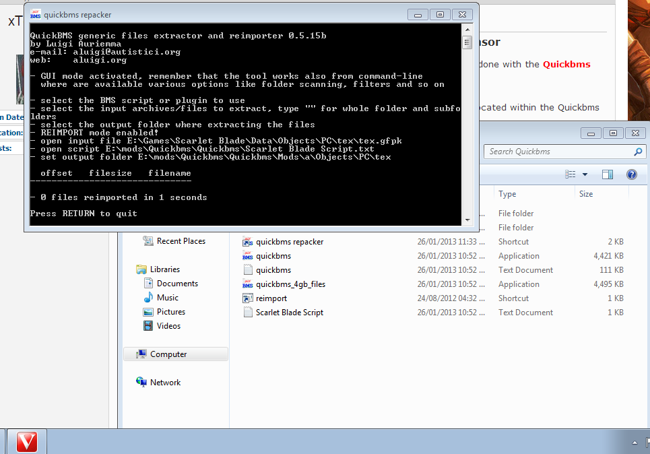This screenshot has width=650, height=454.
Task: Open Network in the navigation pane
Action: coord(165,383)
